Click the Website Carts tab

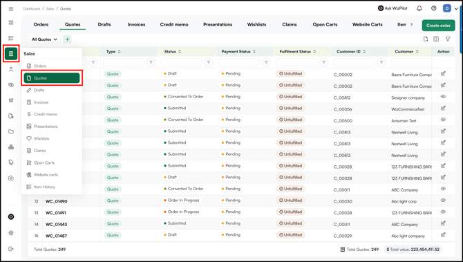368,24
